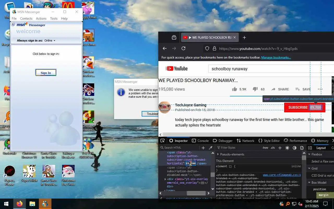The width and height of the screenshot is (334, 209).
Task: Click the create new node plus icon
Action: pyautogui.click(x=203, y=148)
